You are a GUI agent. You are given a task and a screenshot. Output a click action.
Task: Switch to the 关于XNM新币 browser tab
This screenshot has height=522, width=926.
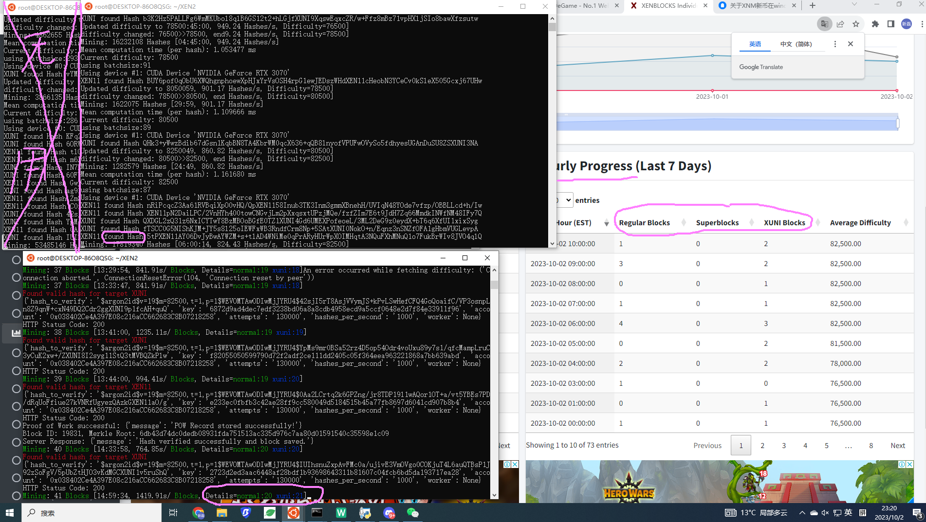pos(757,5)
